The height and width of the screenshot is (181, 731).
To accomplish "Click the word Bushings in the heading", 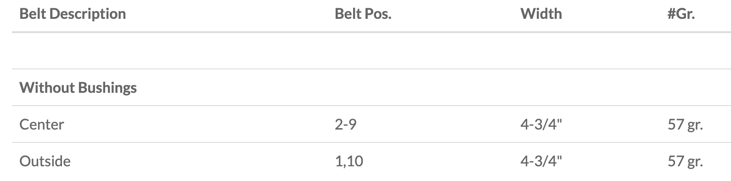I will click(x=107, y=88).
